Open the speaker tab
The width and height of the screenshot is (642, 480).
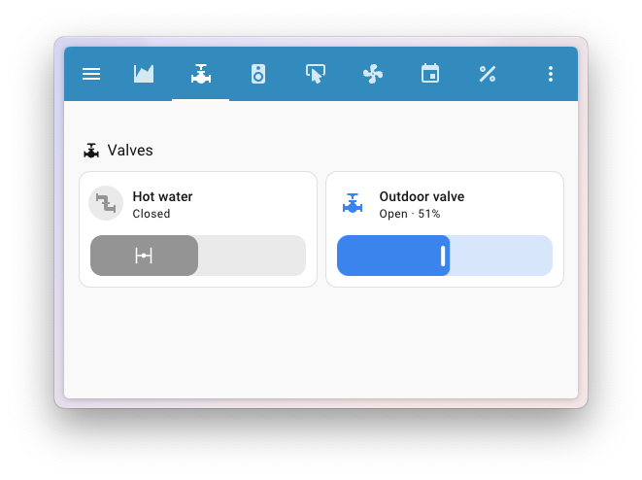[x=258, y=74]
